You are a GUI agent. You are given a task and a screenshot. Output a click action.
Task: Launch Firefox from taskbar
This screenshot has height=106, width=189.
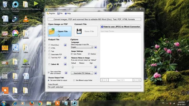tap(32, 103)
